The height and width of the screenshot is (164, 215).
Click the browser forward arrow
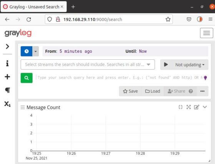18,19
